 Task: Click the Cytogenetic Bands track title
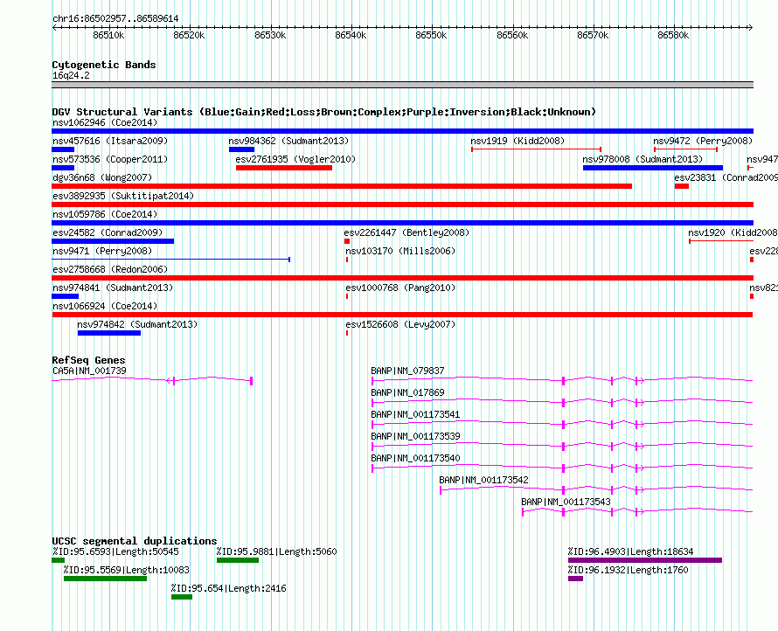(104, 65)
